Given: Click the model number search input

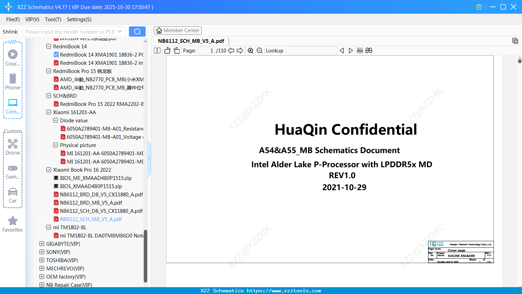Looking at the screenshot, I should (x=70, y=32).
